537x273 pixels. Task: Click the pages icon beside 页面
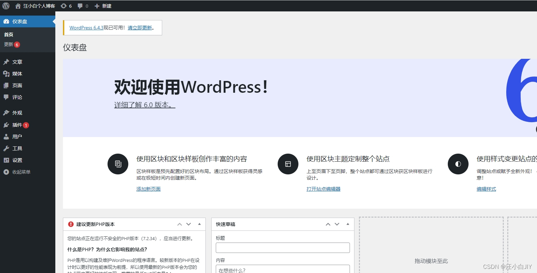tap(6, 85)
